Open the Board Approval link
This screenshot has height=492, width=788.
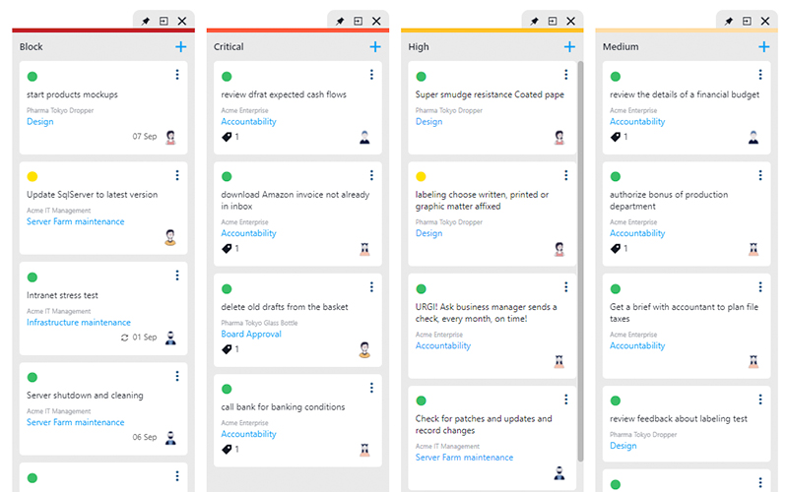(253, 334)
